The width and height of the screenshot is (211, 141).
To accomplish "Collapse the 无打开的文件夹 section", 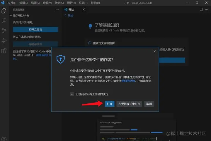I will pos(11,16).
